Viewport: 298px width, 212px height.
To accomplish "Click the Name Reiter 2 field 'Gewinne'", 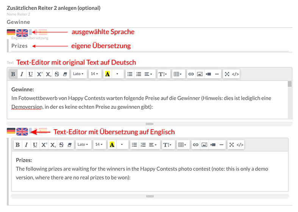I will [150, 22].
